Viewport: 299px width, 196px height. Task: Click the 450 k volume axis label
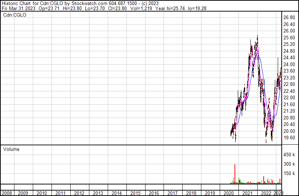point(289,155)
